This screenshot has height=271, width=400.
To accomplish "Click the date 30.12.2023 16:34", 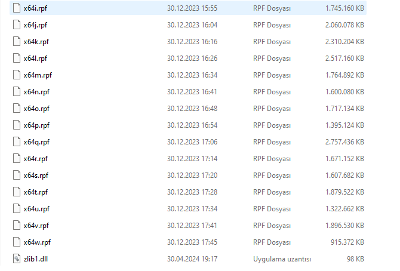I will click(x=192, y=75).
